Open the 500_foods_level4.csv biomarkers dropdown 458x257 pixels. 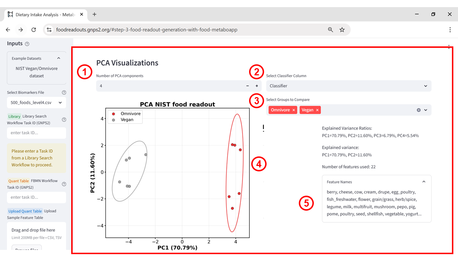36,103
